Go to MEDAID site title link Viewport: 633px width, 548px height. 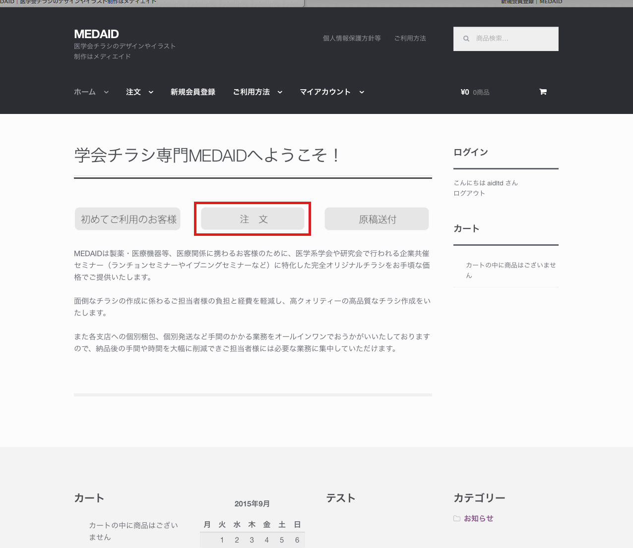pos(96,34)
